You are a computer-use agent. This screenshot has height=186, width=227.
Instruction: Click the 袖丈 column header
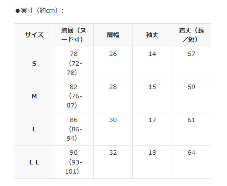tap(152, 35)
